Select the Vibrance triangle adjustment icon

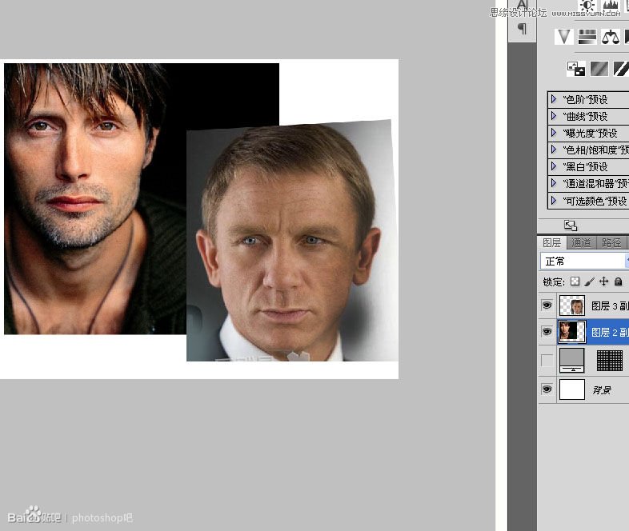564,37
